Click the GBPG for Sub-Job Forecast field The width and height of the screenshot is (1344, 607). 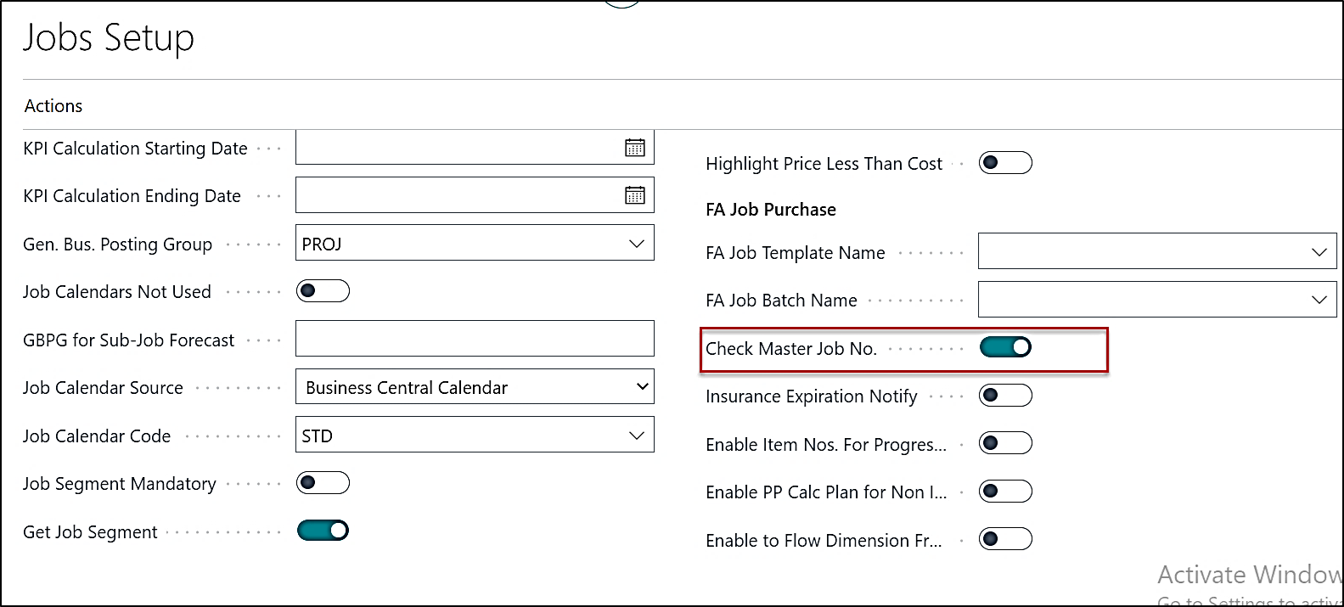pos(474,339)
